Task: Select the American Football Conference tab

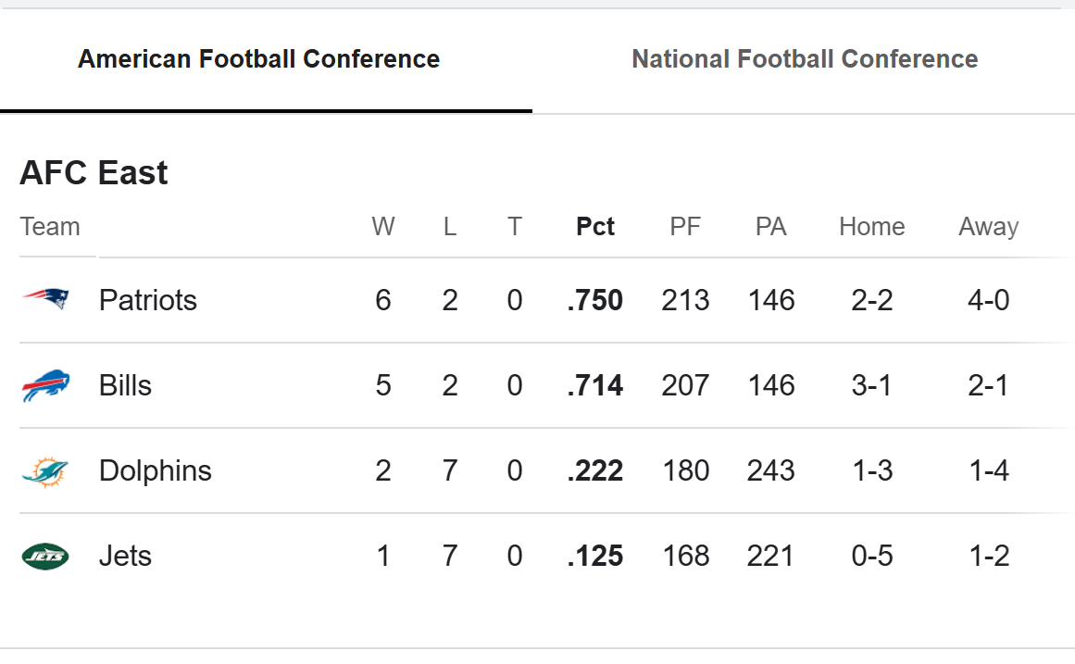Action: tap(258, 59)
